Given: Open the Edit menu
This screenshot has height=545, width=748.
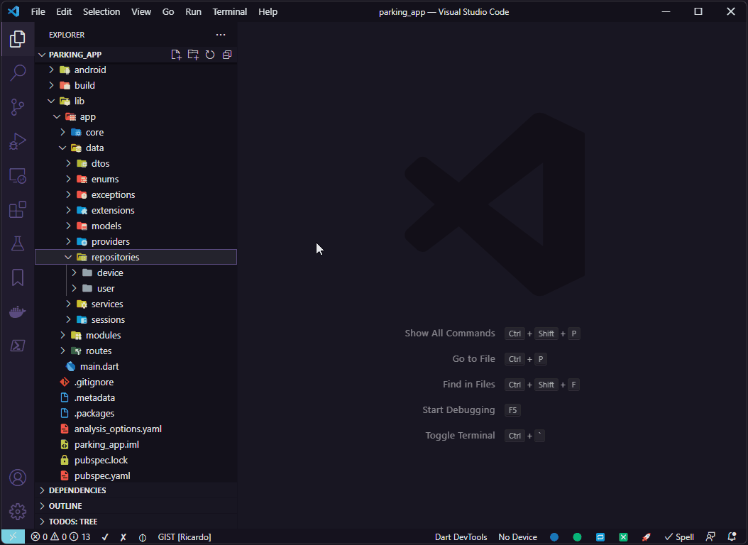Looking at the screenshot, I should click(x=64, y=12).
